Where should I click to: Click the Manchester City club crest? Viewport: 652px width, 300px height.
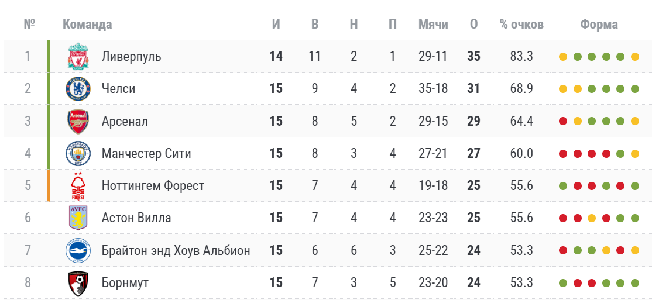78,154
